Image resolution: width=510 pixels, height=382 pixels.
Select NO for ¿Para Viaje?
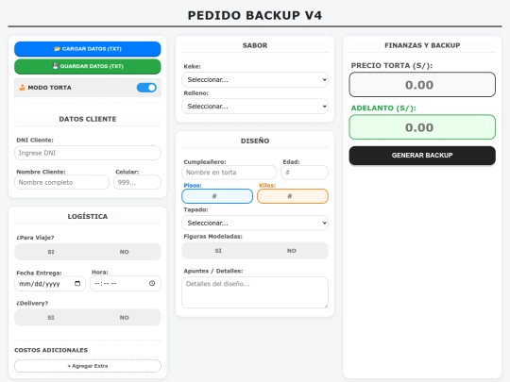coord(125,252)
